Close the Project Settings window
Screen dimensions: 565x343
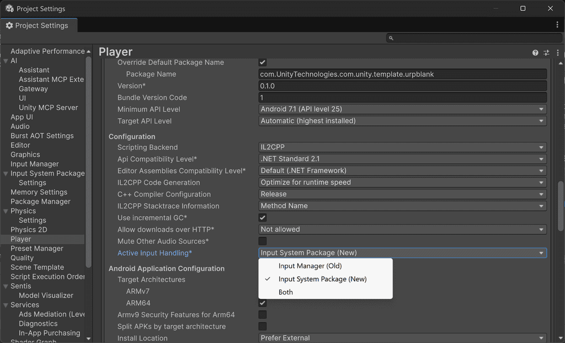pyautogui.click(x=550, y=8)
